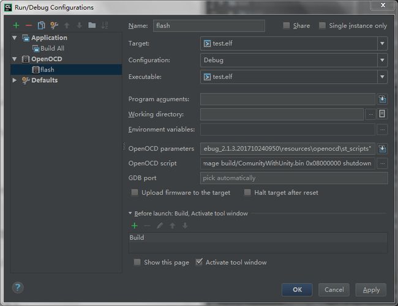Uncheck Activate tool window

199,262
